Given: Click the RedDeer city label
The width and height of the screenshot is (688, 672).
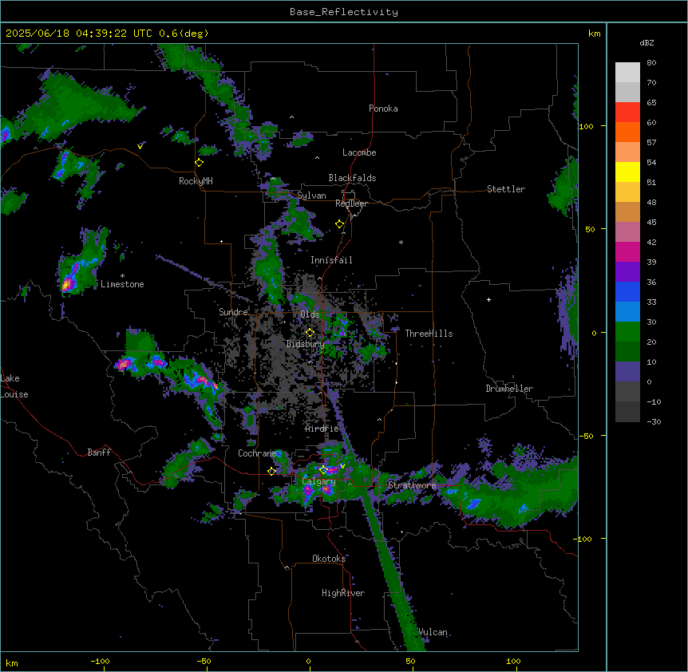Looking at the screenshot, I should [x=351, y=204].
